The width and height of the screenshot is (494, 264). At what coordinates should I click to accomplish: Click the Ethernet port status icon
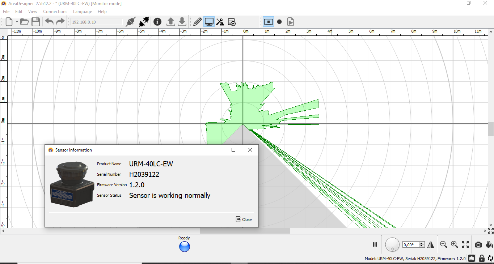tap(471, 258)
